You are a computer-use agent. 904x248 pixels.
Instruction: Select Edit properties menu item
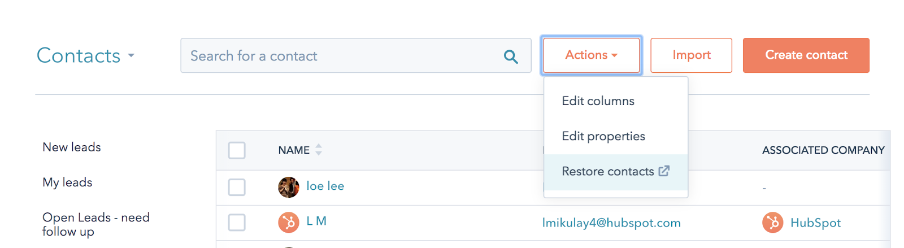[603, 136]
